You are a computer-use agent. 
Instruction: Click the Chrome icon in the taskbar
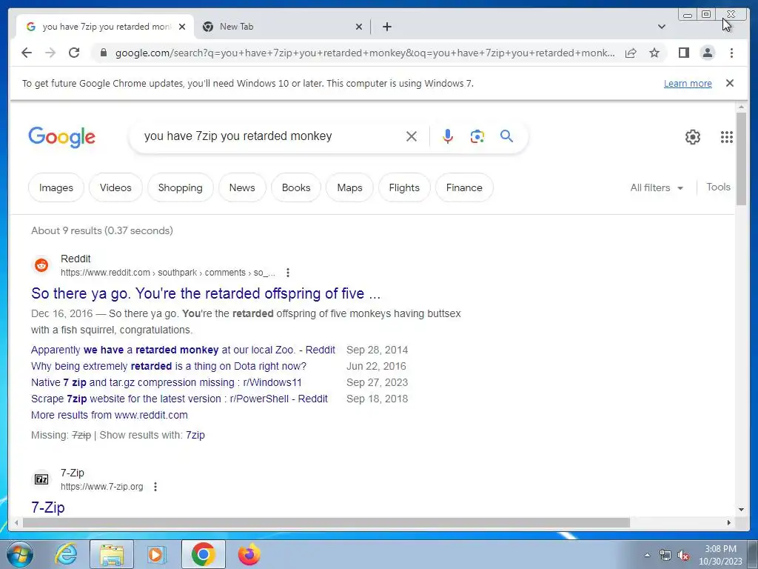(204, 554)
